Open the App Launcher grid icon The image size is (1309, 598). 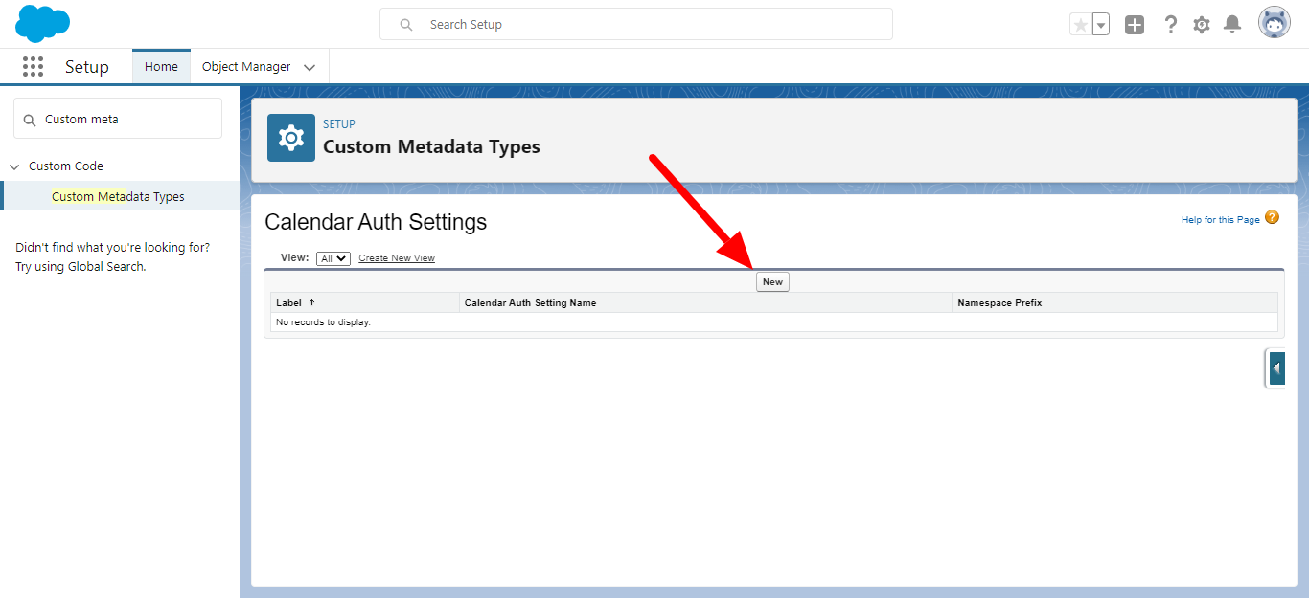[34, 66]
